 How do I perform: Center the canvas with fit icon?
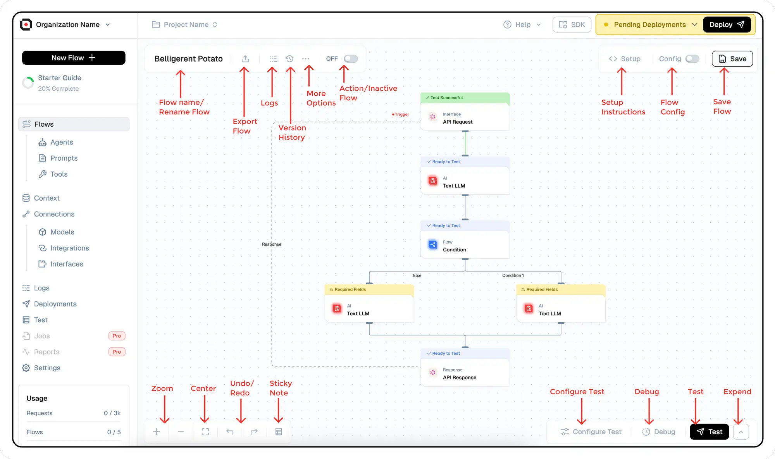pos(205,431)
